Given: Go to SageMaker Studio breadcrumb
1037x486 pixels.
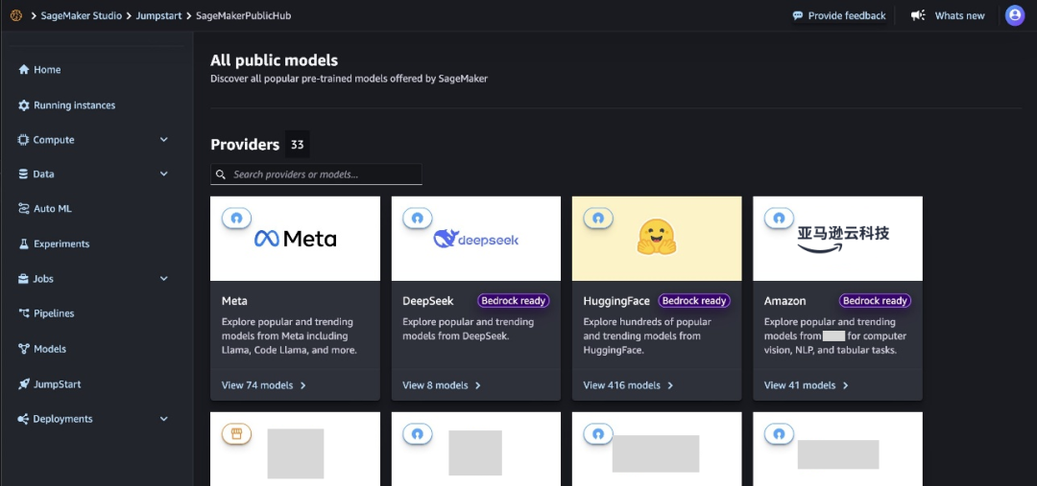Looking at the screenshot, I should point(82,15).
